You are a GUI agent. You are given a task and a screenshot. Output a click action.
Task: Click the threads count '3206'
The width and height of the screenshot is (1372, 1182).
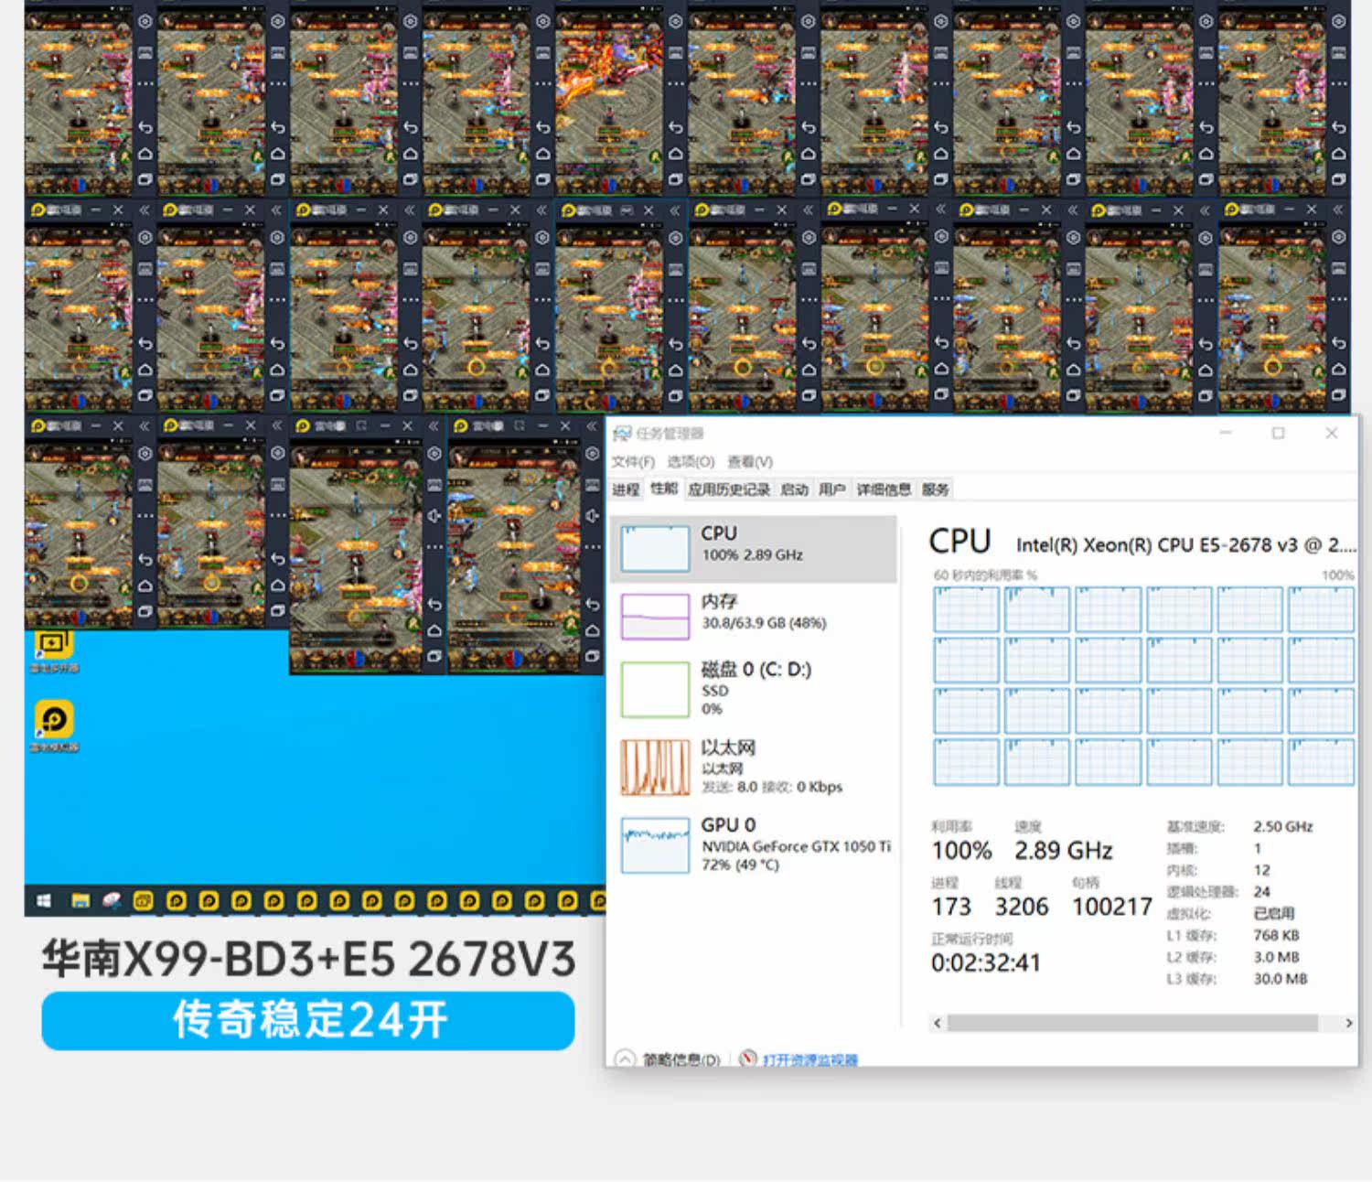coord(1022,907)
